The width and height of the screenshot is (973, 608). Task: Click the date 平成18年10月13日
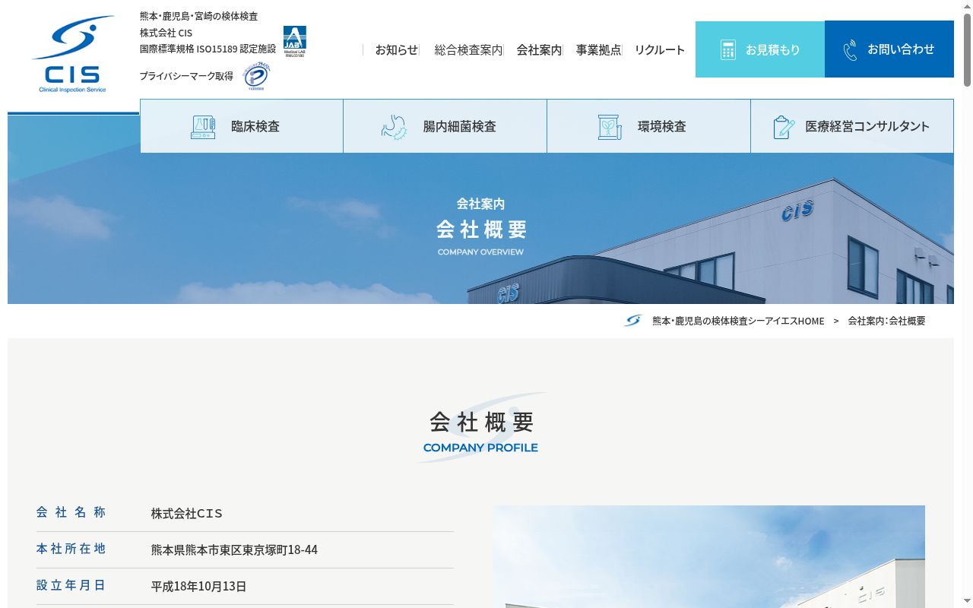198,586
